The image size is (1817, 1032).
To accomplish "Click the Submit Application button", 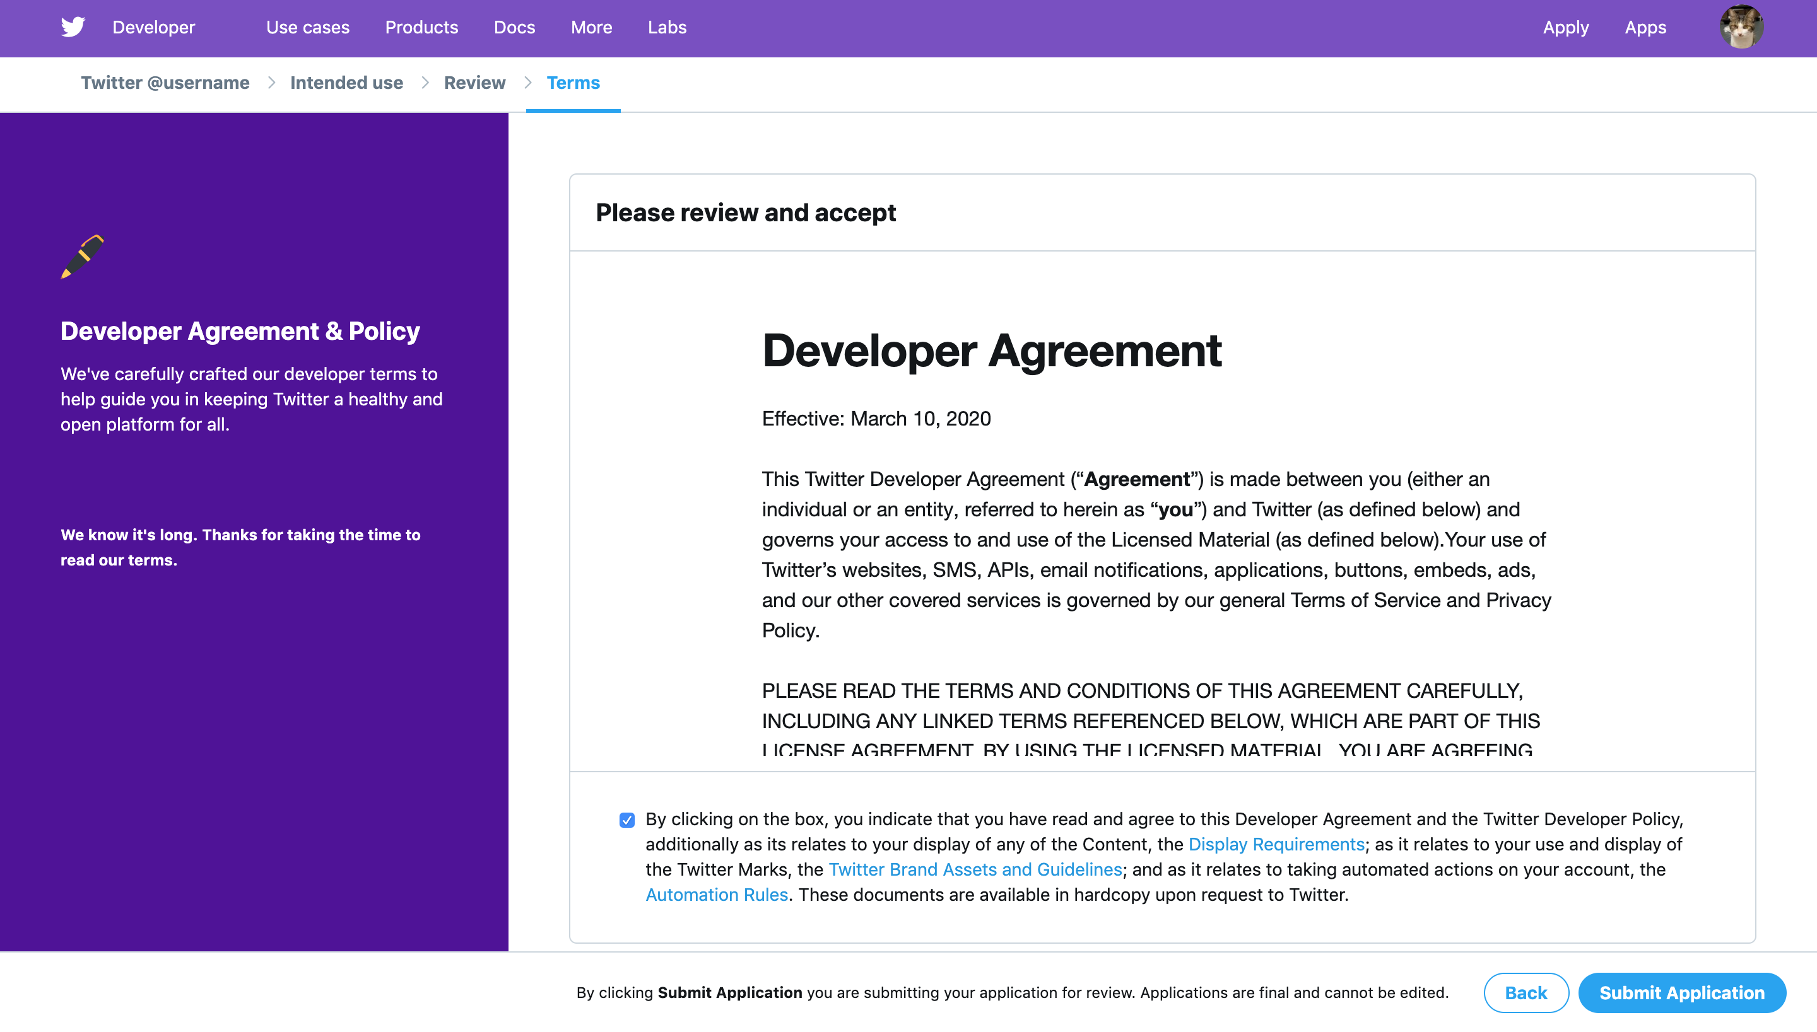I will [x=1682, y=993].
